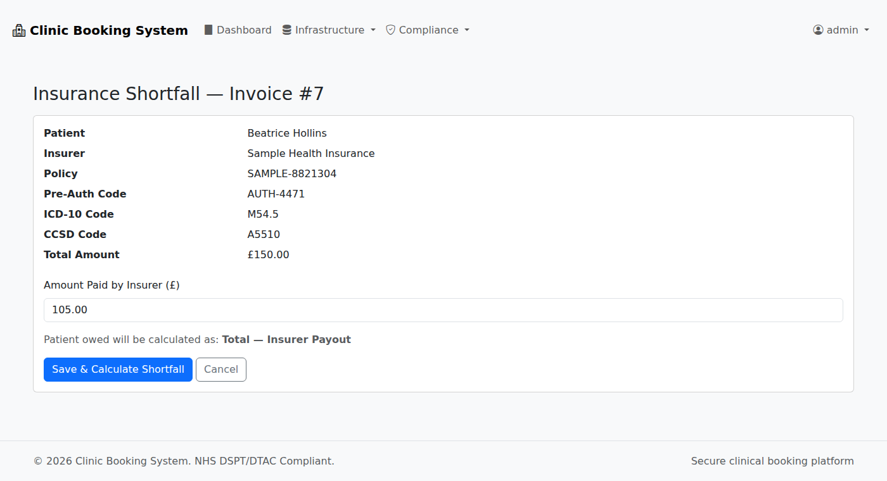Click the footer copyright notice text
Image resolution: width=887 pixels, height=481 pixels.
point(184,461)
